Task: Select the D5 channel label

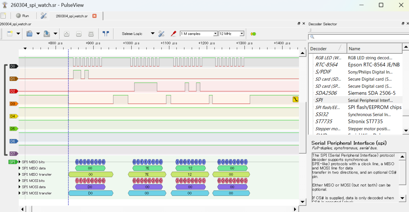Action: tap(13, 129)
